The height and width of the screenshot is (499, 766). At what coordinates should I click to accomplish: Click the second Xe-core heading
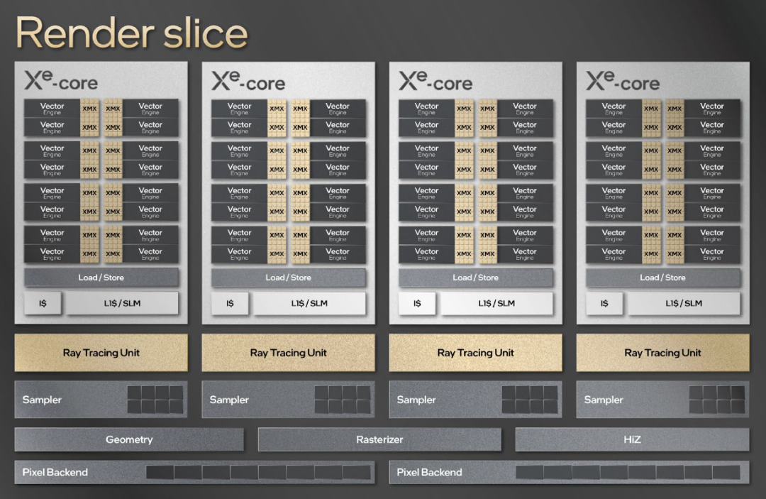249,81
